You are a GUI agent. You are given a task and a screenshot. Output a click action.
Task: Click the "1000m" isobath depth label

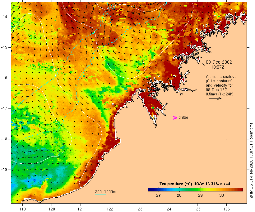[x=110, y=192]
